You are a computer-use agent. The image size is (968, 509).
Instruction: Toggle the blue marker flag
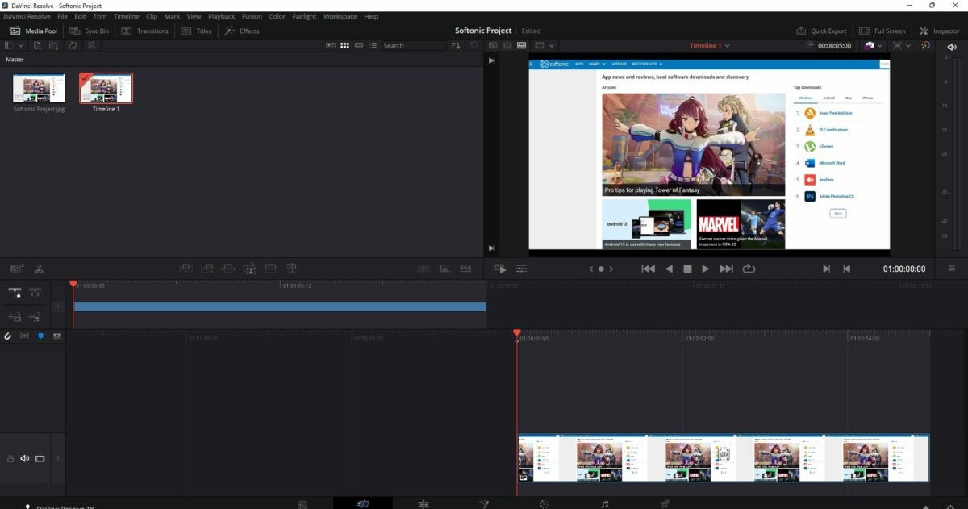(x=40, y=336)
